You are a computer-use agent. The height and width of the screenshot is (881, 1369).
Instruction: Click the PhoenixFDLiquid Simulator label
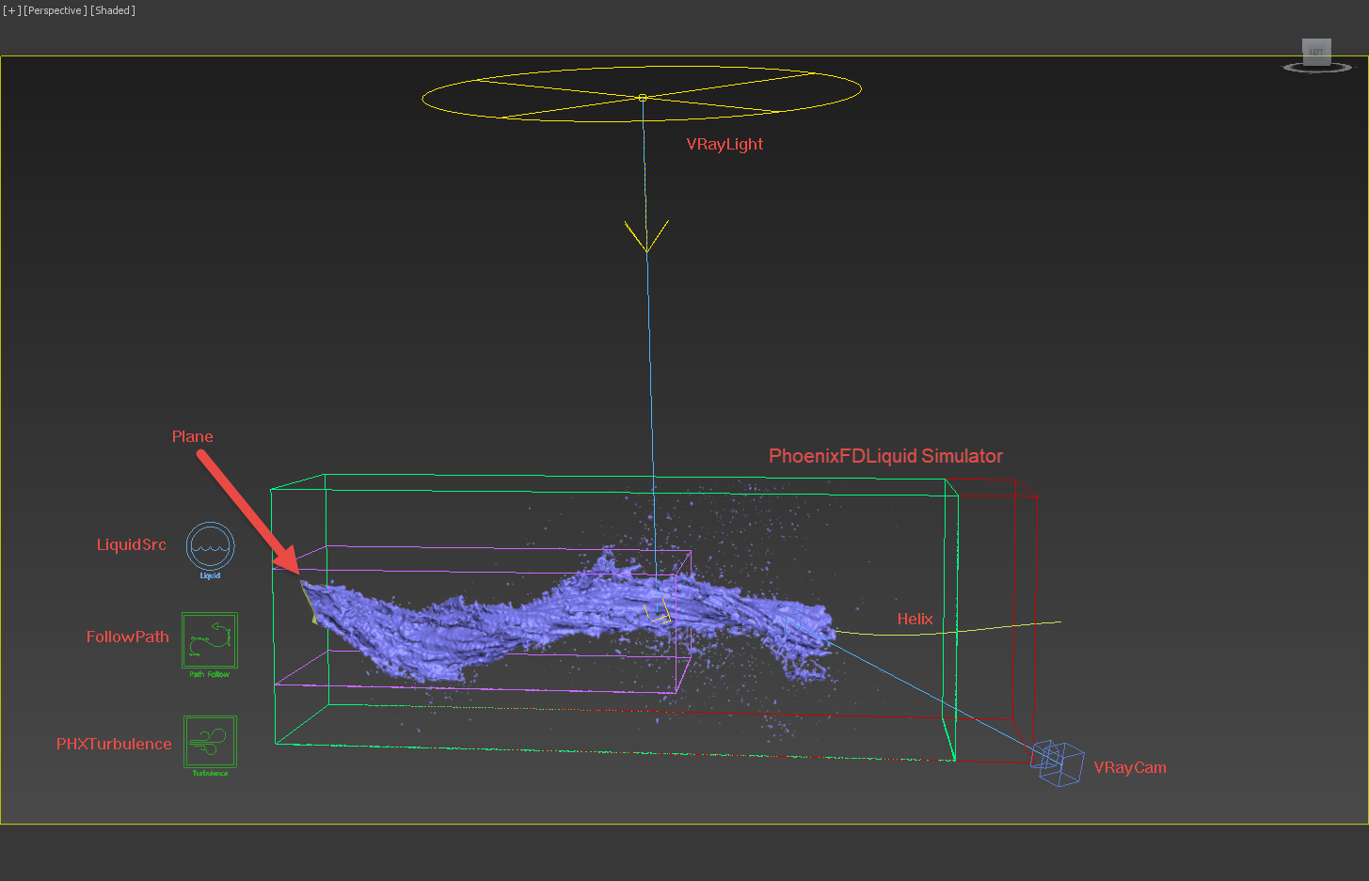pyautogui.click(x=884, y=456)
